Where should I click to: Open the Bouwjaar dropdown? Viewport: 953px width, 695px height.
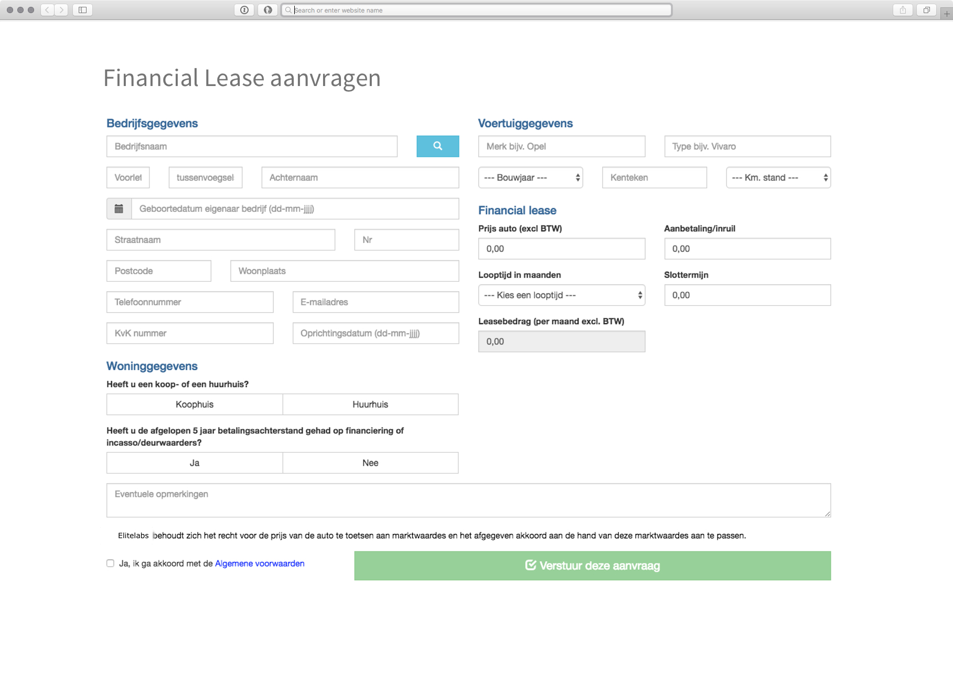tap(530, 178)
